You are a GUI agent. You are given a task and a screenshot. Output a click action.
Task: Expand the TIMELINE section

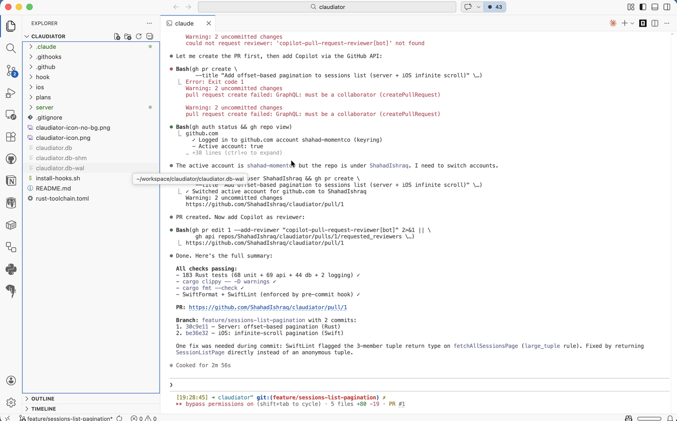(x=44, y=409)
